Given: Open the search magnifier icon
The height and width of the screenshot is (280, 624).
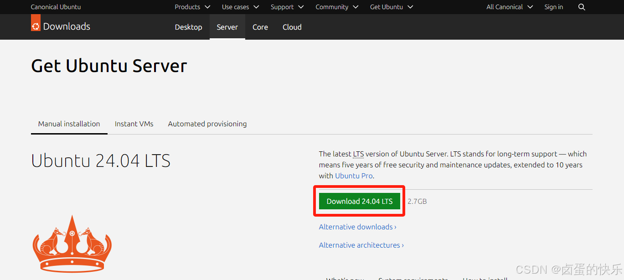Looking at the screenshot, I should tap(582, 7).
